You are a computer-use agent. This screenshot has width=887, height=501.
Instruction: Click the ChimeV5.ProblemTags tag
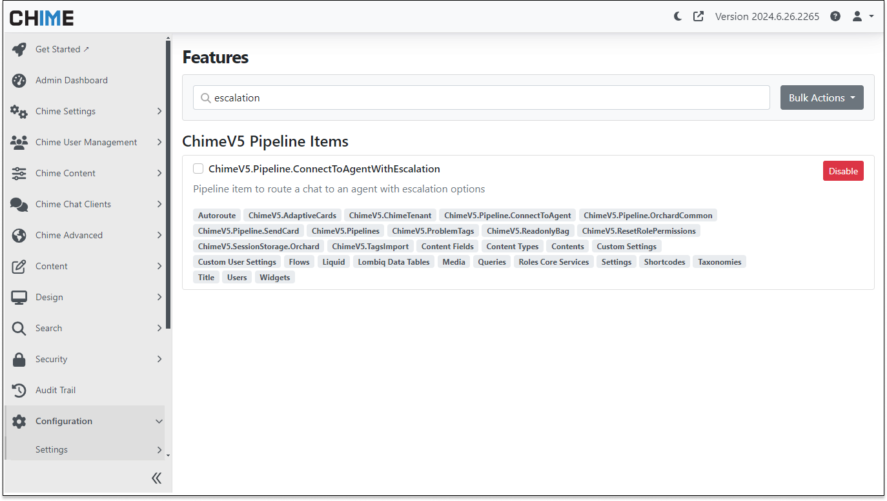point(433,230)
